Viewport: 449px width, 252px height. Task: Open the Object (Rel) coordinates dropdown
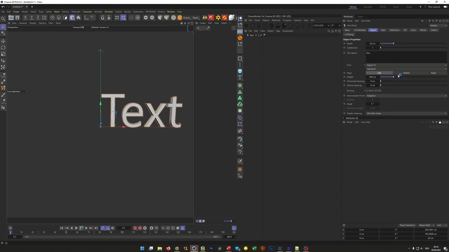(x=426, y=225)
